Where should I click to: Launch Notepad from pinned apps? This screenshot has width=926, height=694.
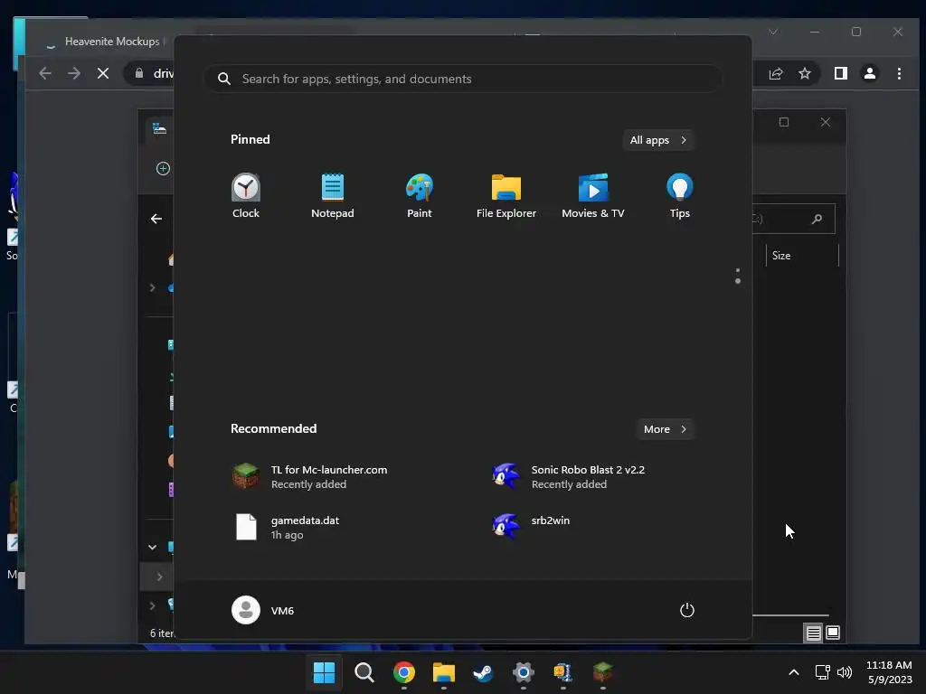click(x=333, y=196)
